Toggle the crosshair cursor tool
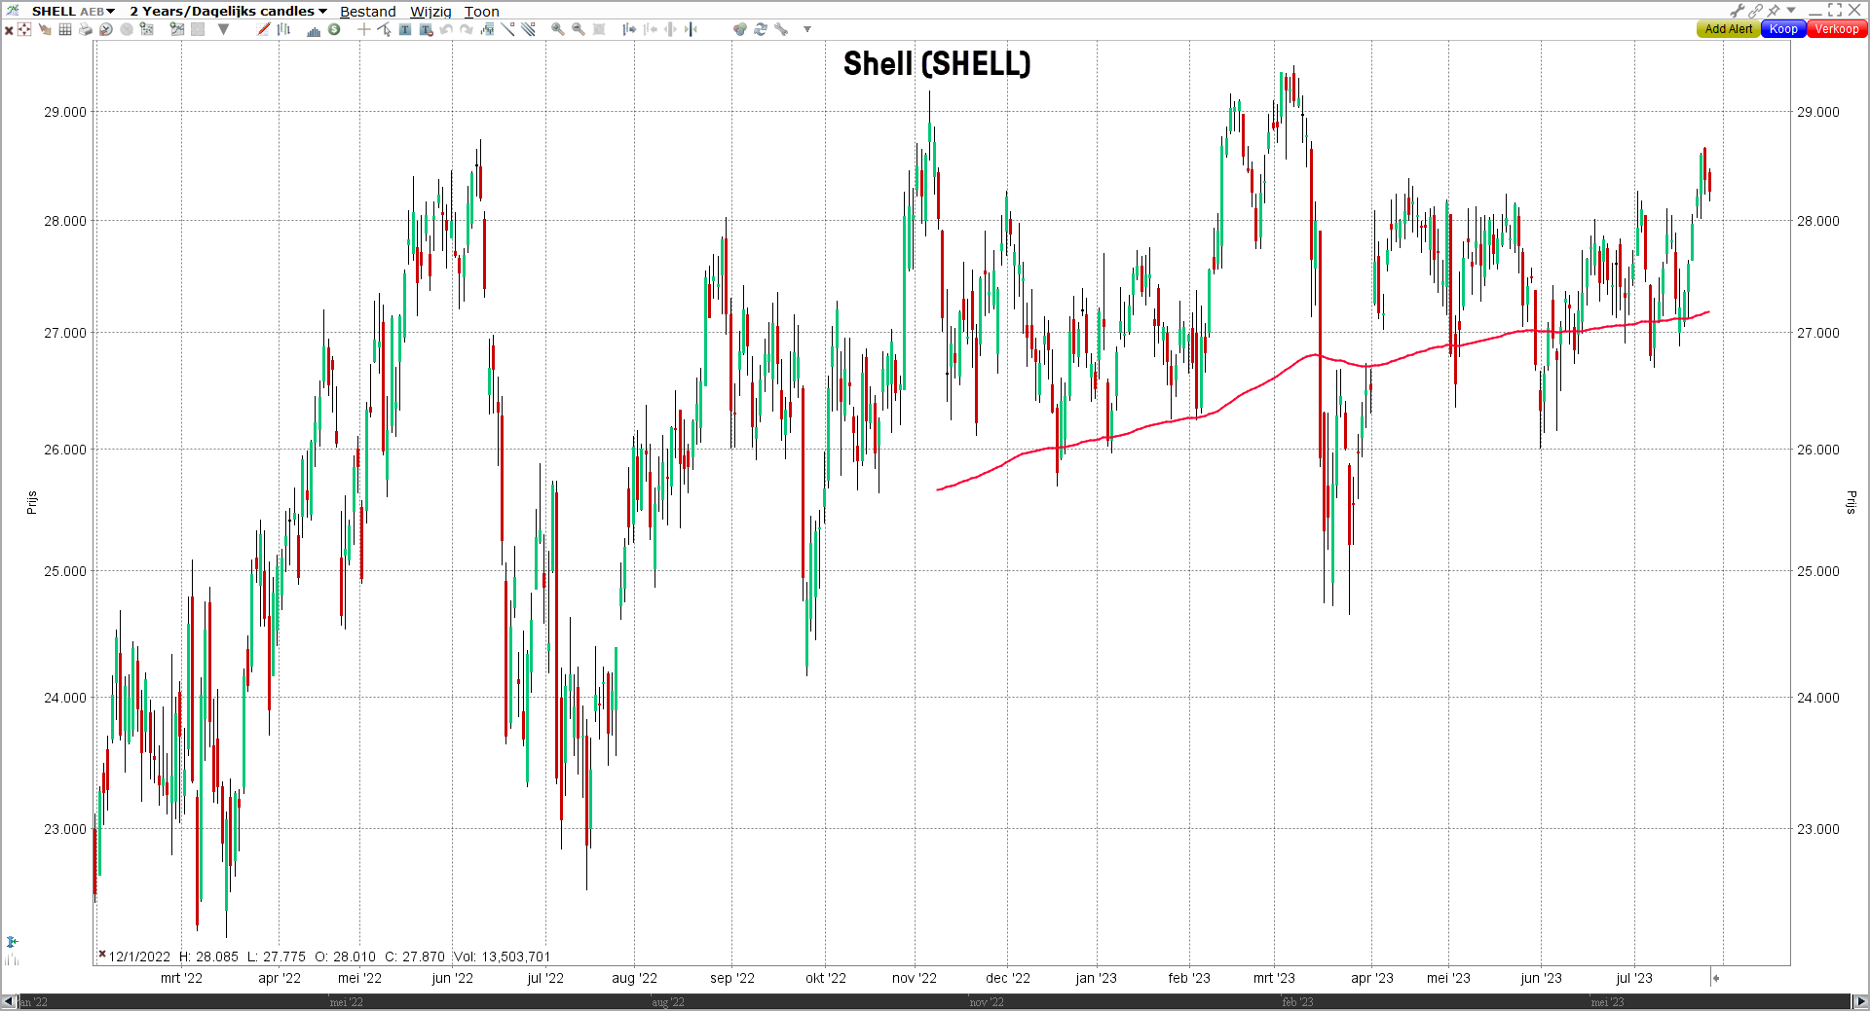This screenshot has width=1870, height=1011. click(x=24, y=29)
